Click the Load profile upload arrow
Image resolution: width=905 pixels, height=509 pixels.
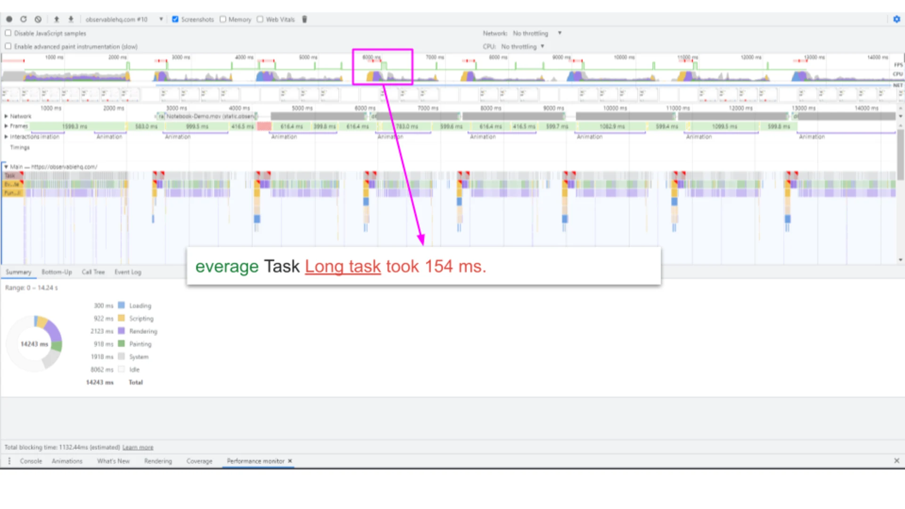point(57,19)
